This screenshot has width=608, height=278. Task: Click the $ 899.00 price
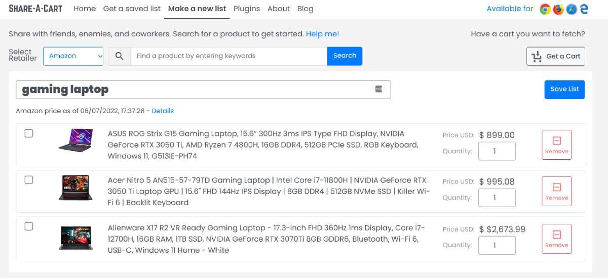[x=497, y=135]
